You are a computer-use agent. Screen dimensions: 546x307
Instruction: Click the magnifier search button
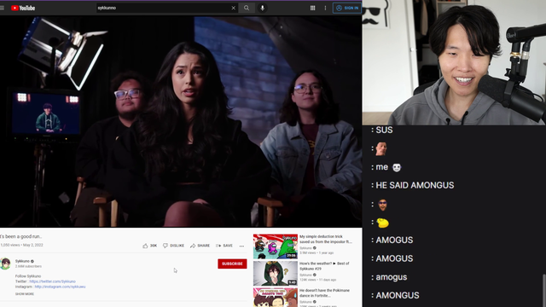click(247, 8)
